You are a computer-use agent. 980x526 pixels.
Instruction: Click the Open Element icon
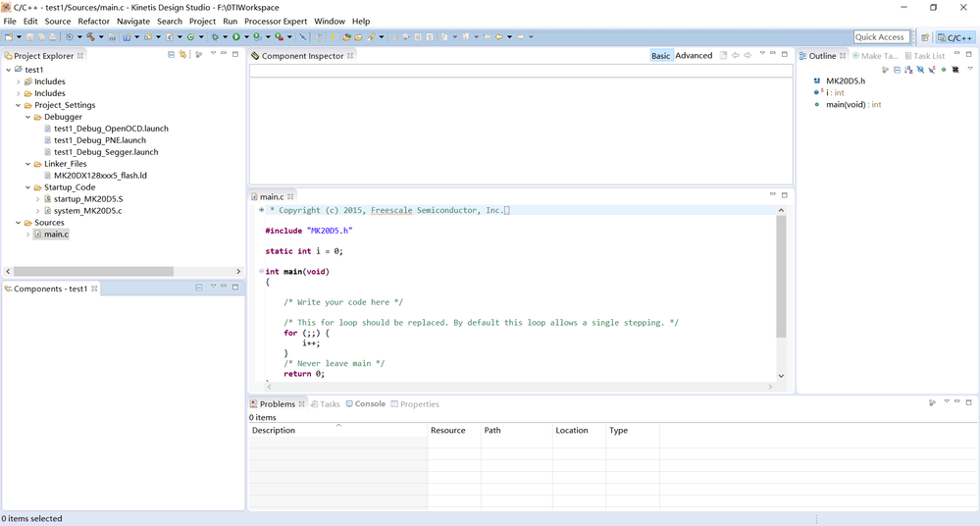point(346,37)
